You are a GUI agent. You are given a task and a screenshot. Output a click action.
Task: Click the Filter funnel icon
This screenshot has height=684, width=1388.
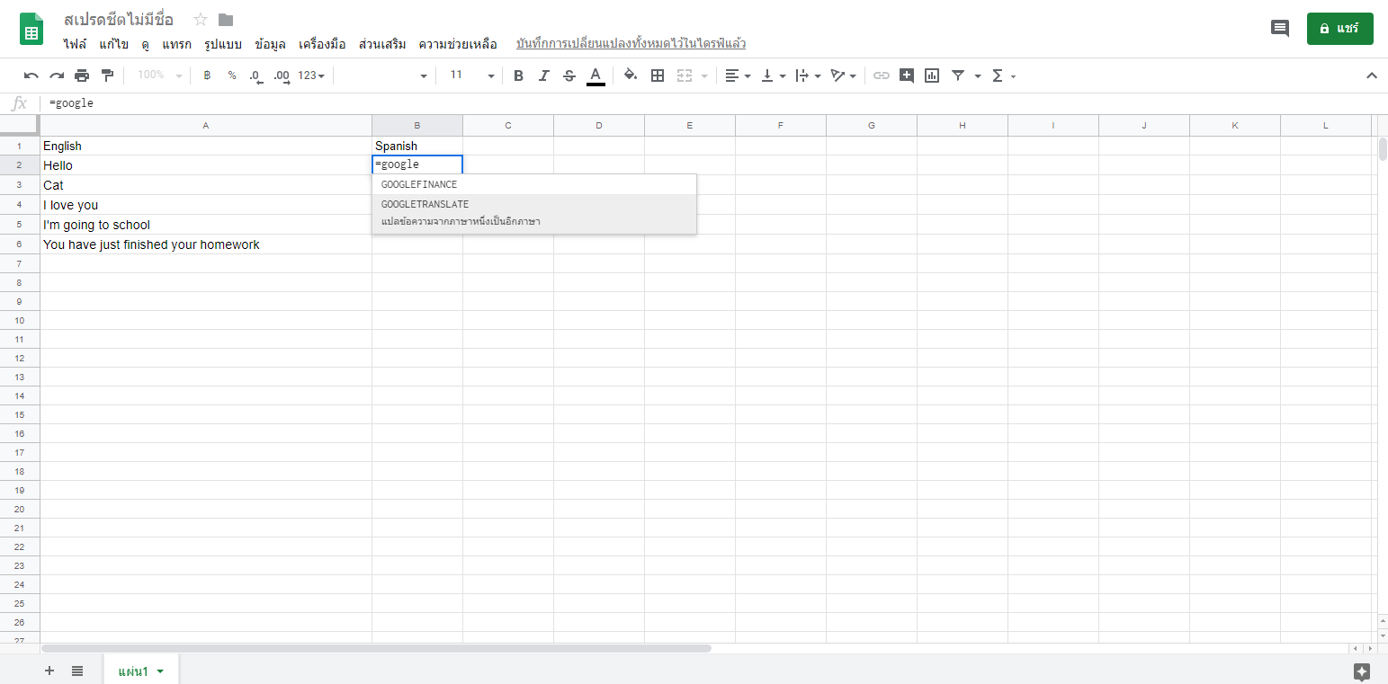958,76
